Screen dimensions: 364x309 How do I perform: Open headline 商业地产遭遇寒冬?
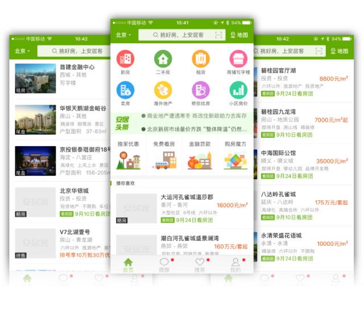pos(194,116)
